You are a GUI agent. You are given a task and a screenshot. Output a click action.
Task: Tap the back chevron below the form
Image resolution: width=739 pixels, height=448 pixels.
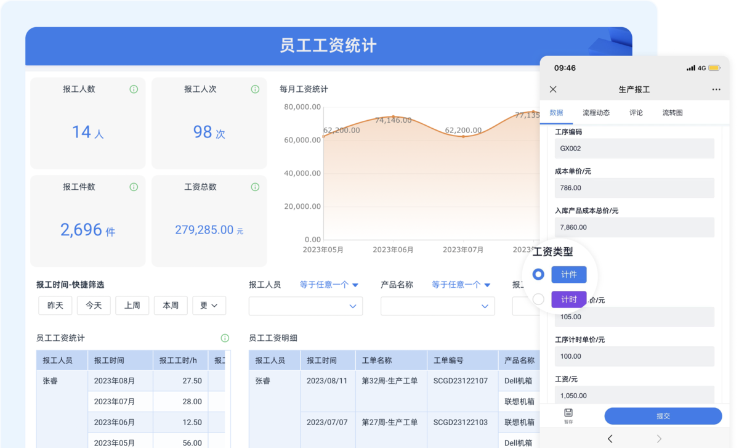pos(610,439)
